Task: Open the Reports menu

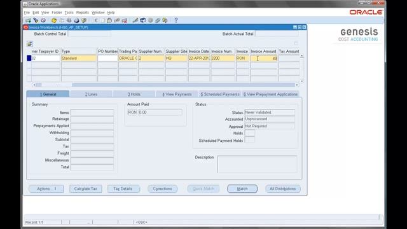Action: click(83, 13)
